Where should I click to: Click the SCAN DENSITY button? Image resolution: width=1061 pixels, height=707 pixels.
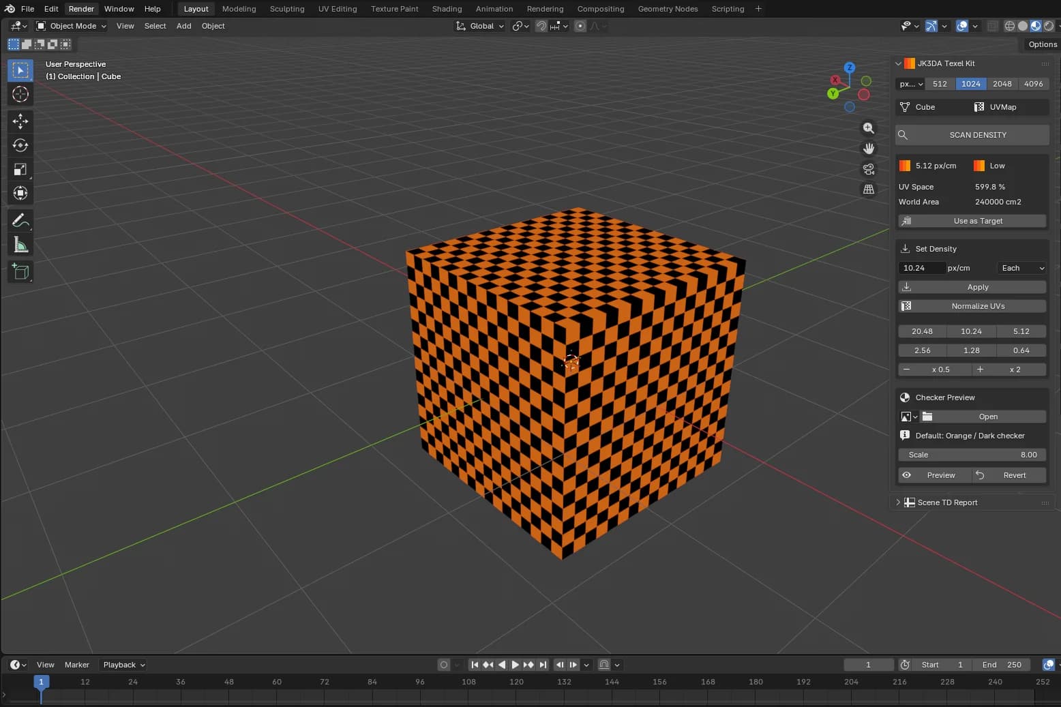(972, 135)
